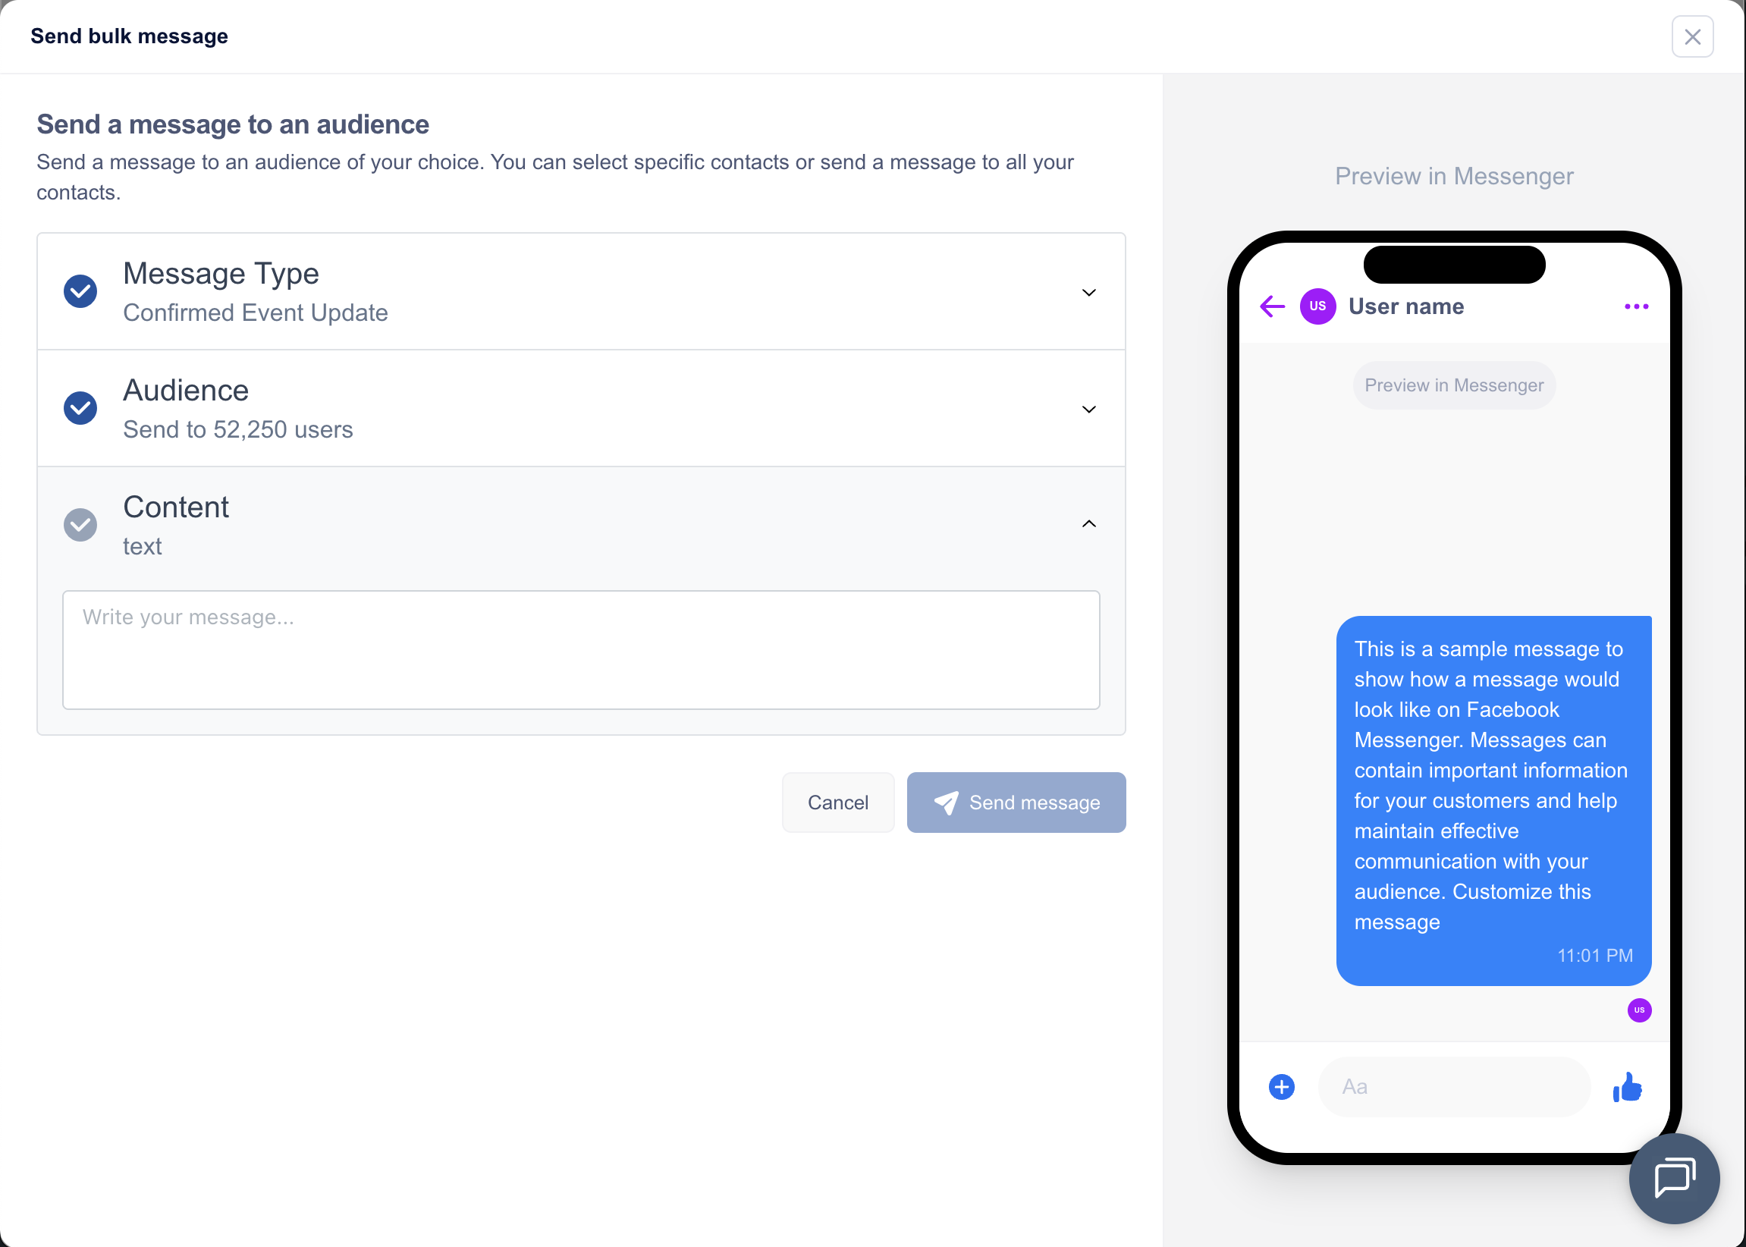1746x1247 pixels.
Task: Click the thumbs-up icon in preview
Action: click(1627, 1086)
